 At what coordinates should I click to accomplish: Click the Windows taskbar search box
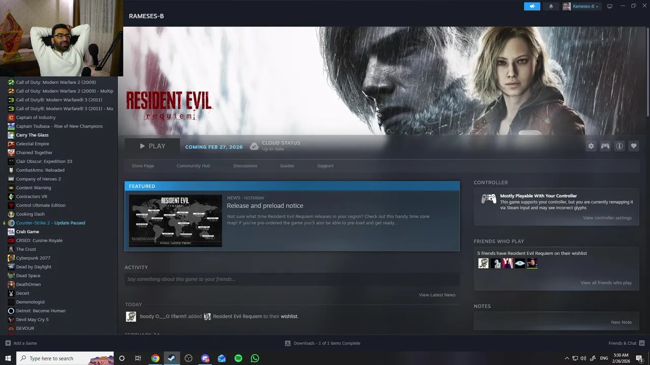[66, 358]
